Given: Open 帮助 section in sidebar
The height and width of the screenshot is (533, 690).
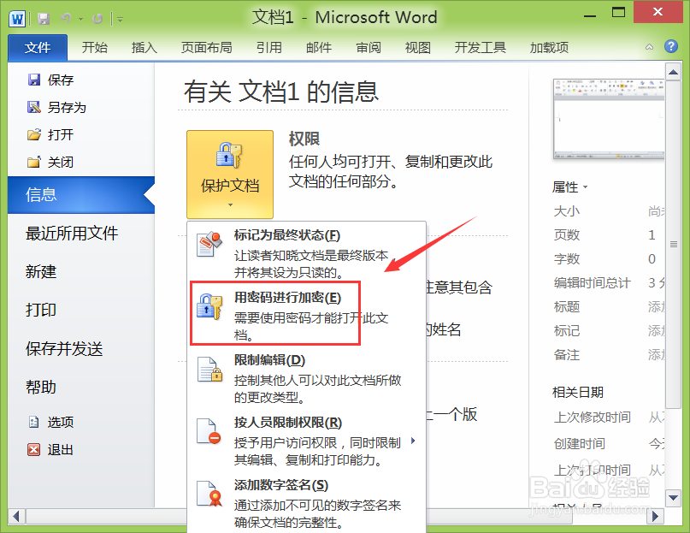Looking at the screenshot, I should [x=41, y=387].
